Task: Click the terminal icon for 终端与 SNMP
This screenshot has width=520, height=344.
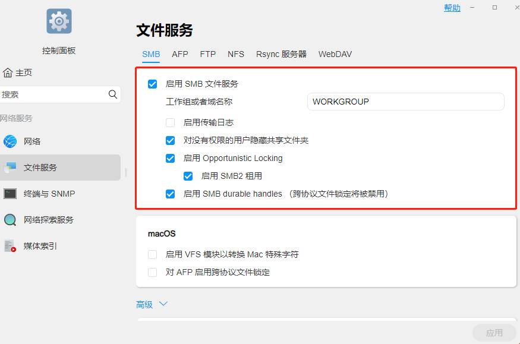Action: pos(10,194)
